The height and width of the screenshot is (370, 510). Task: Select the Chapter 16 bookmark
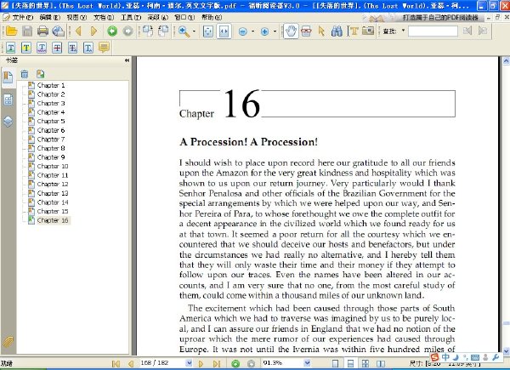(53, 220)
